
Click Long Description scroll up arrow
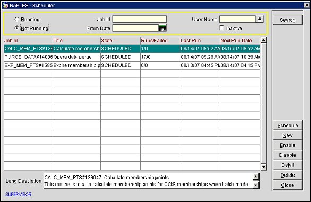click(256, 177)
